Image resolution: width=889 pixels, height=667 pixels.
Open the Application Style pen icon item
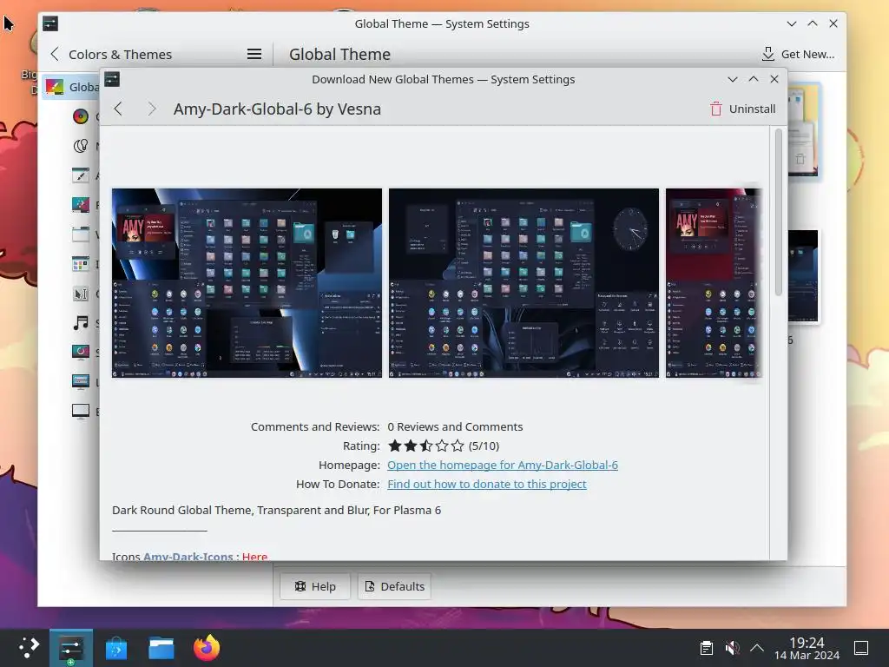(x=81, y=175)
